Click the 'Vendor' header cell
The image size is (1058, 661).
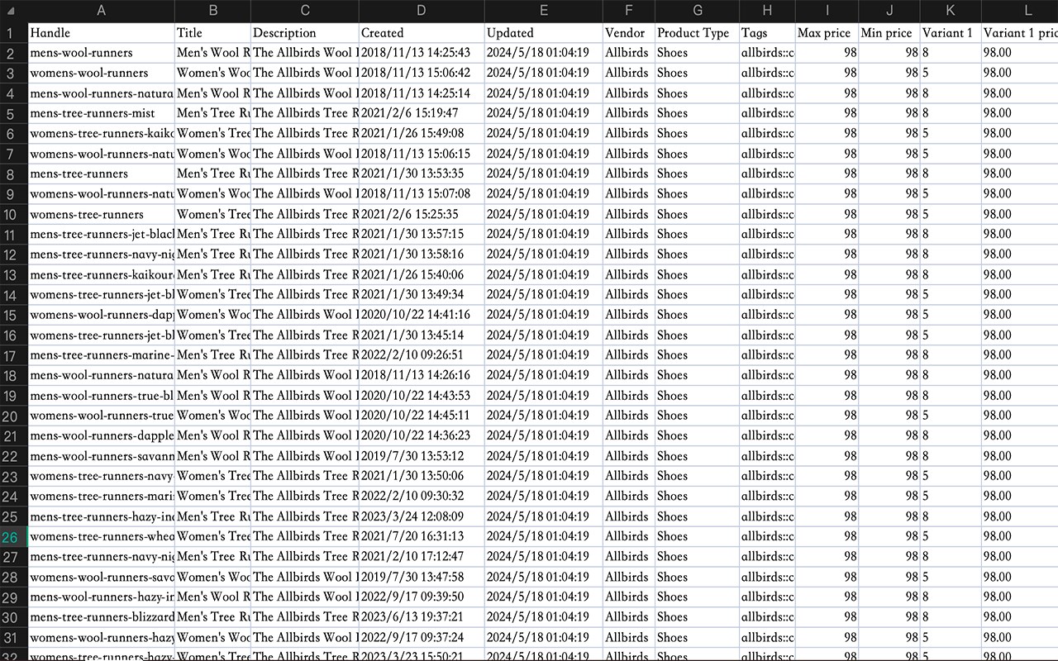629,33
